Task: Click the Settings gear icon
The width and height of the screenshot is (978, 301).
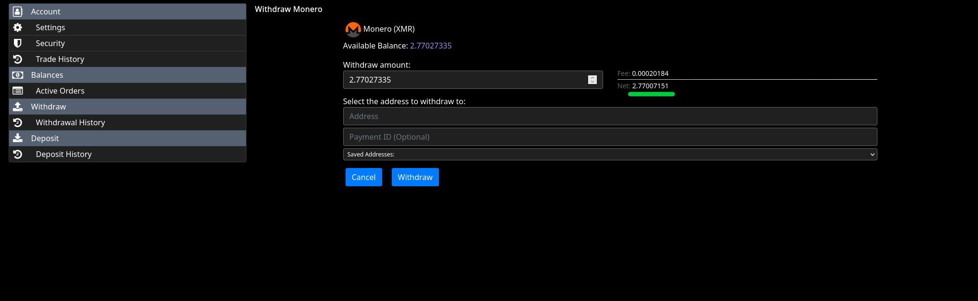Action: tap(18, 27)
